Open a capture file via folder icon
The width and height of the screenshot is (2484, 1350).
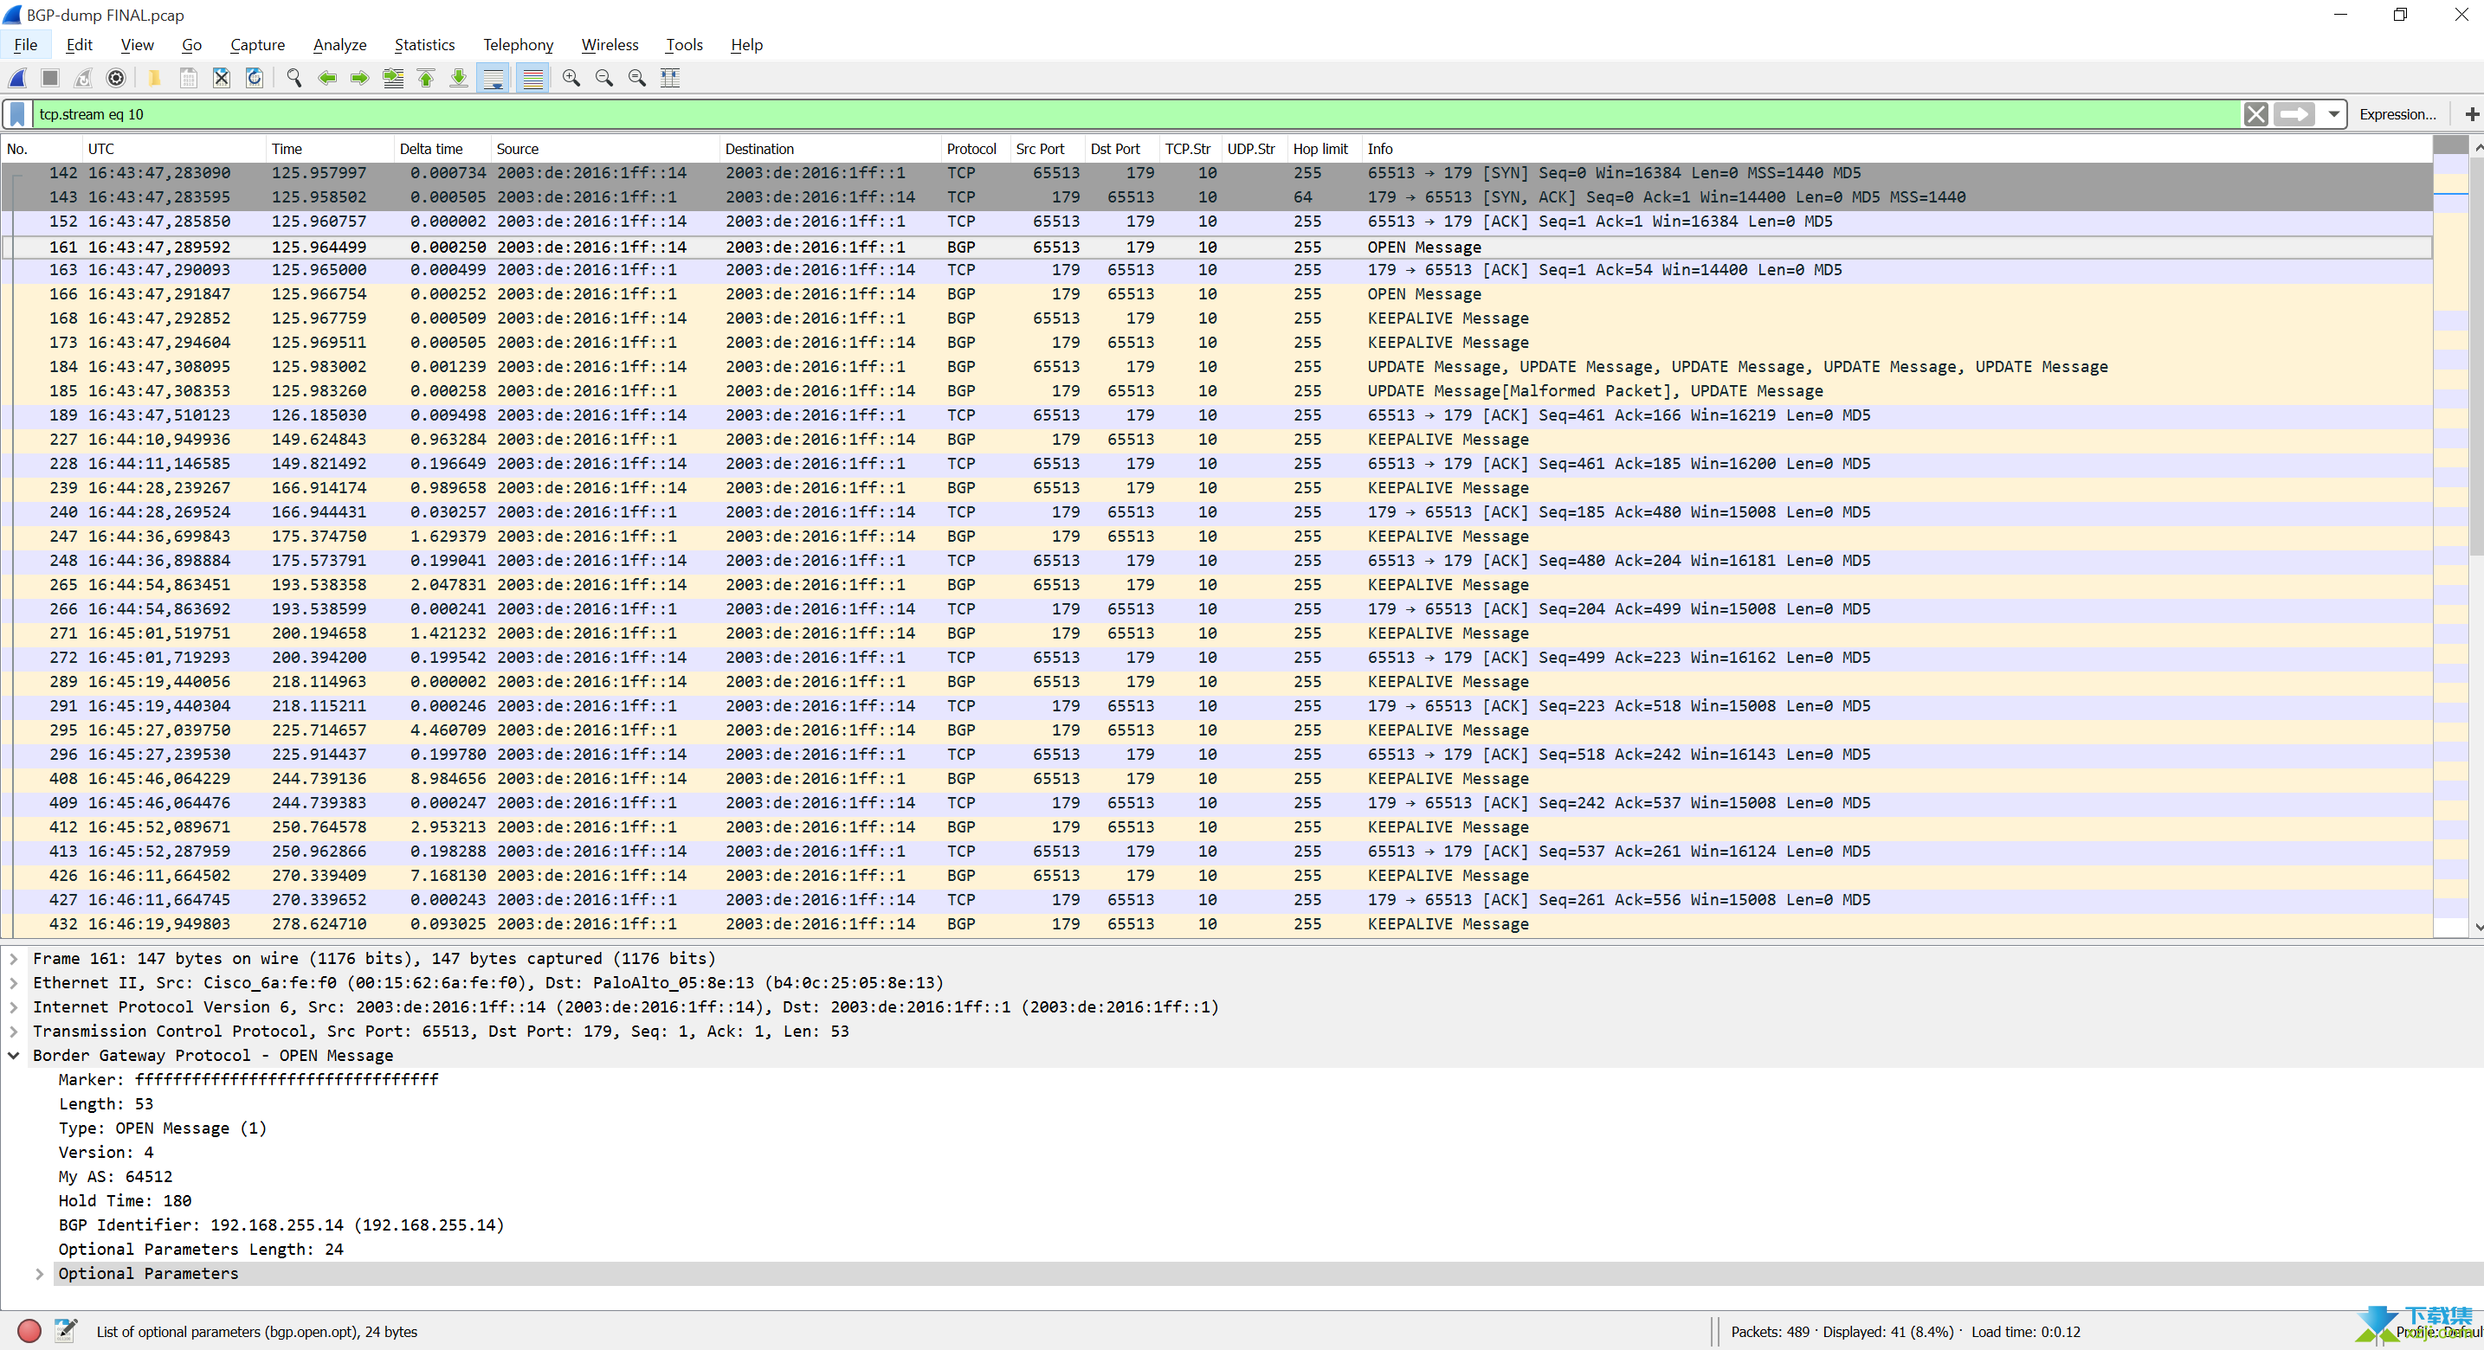tap(154, 78)
